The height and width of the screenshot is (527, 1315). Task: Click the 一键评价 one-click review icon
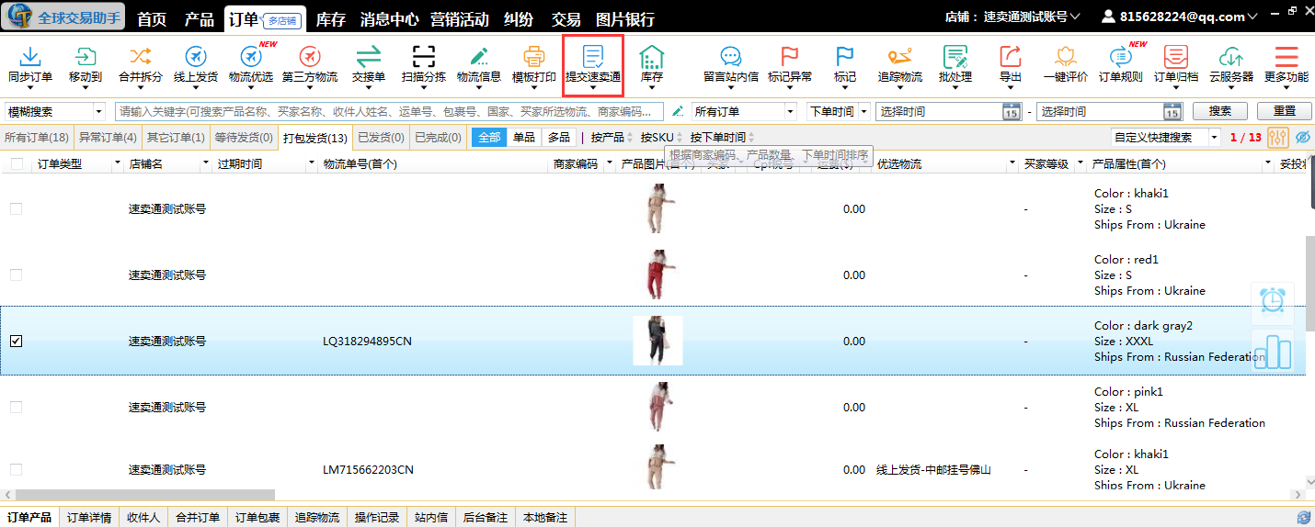[x=1066, y=57]
